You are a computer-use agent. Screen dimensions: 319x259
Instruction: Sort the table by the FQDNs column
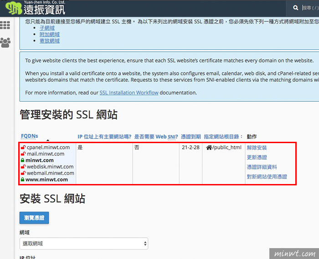pyautogui.click(x=30, y=136)
